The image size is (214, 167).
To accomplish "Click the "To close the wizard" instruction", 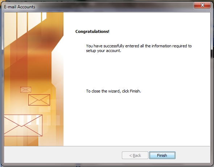I will coord(114,91).
